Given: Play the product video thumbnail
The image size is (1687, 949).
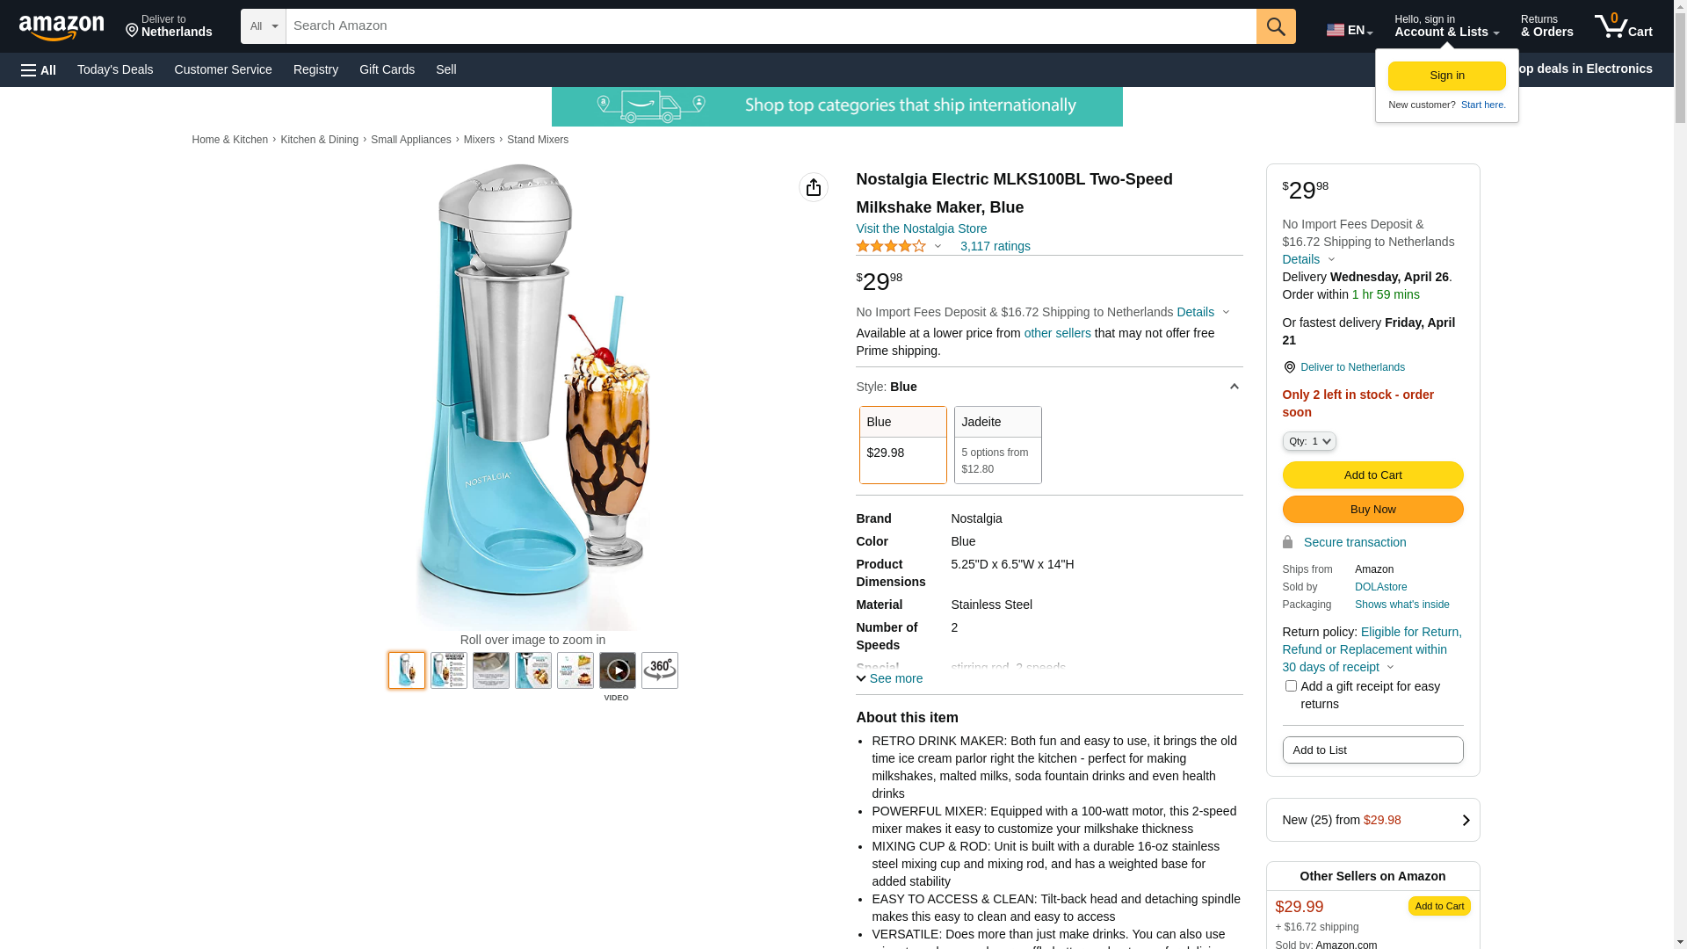Looking at the screenshot, I should [x=618, y=670].
